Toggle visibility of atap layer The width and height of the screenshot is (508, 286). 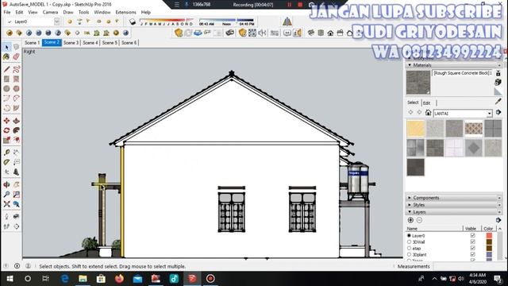point(473,248)
